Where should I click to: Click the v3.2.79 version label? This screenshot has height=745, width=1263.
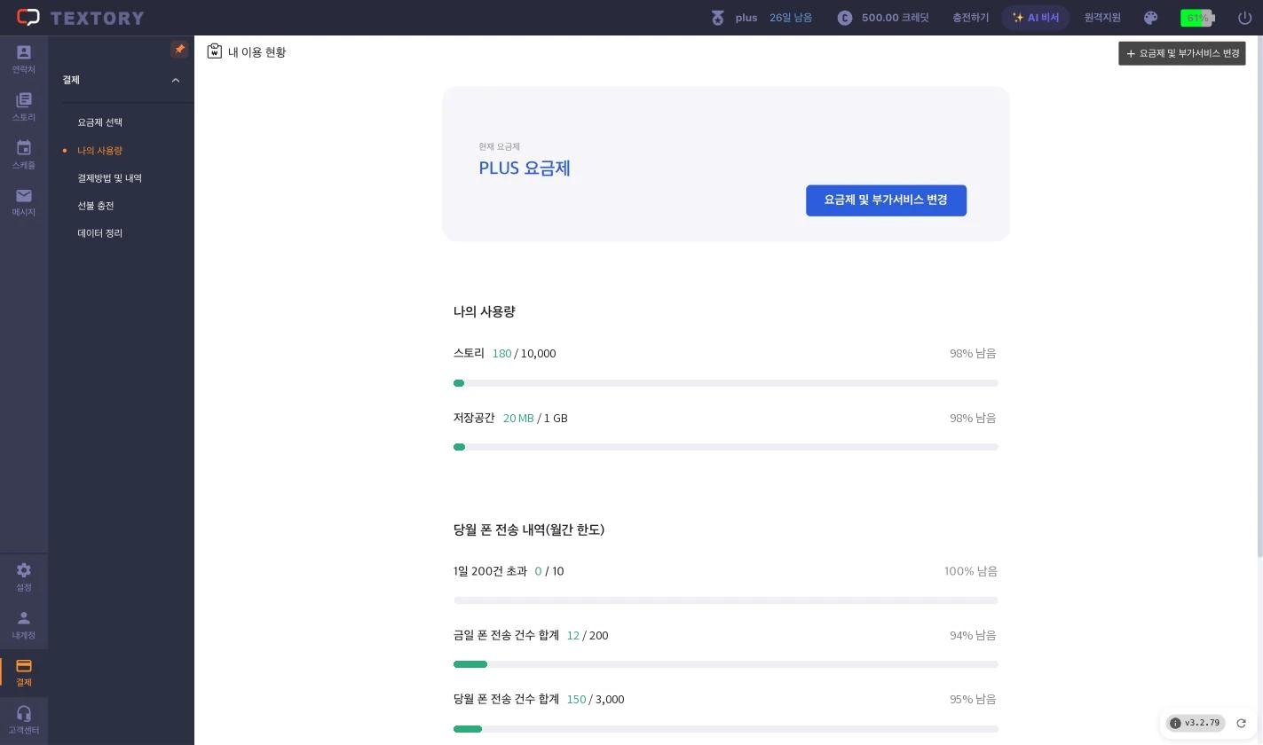[1203, 723]
